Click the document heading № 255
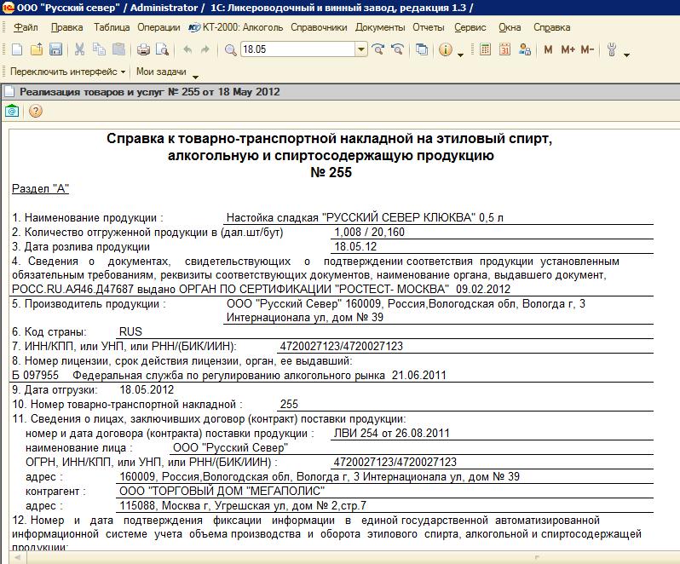680x564 pixels. pos(331,173)
